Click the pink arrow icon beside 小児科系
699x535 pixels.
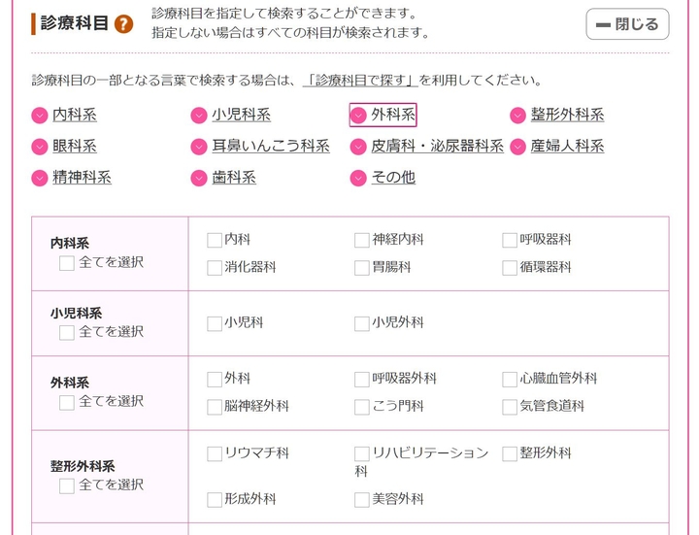click(x=199, y=116)
